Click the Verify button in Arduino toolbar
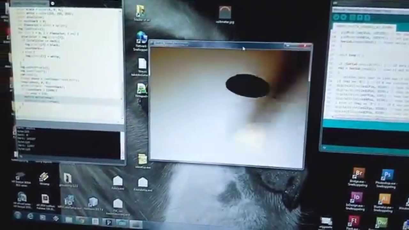The width and height of the screenshot is (409, 230). coord(336,18)
